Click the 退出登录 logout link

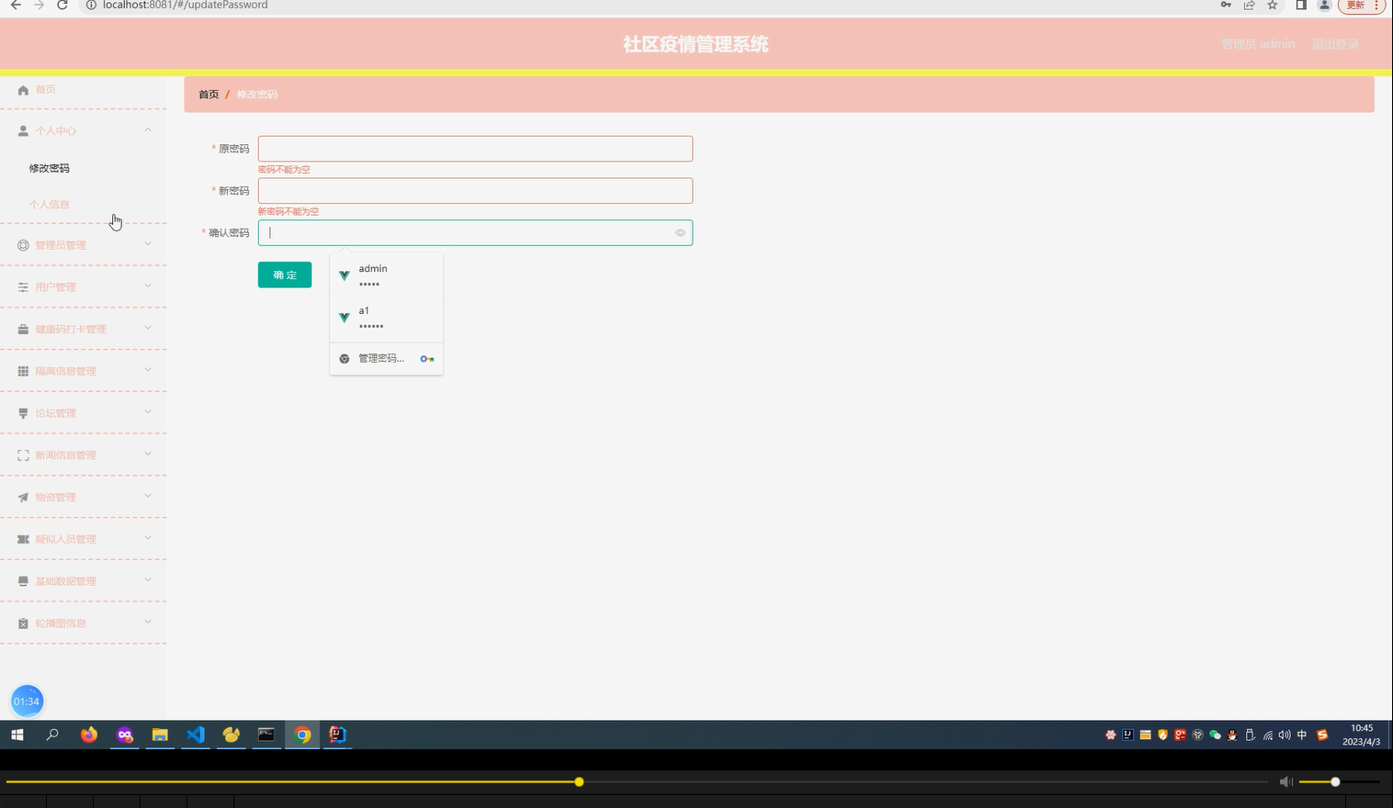click(1334, 43)
